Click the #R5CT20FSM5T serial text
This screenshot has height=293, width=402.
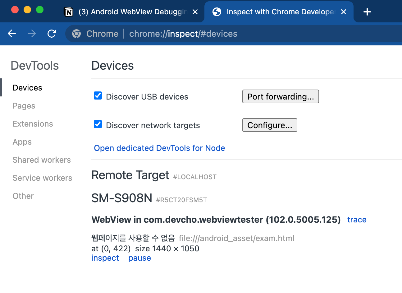pos(181,200)
